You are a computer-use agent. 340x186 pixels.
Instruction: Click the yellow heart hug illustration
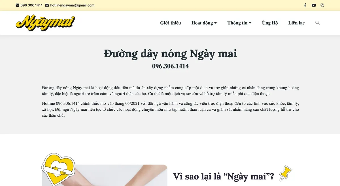[58, 170]
